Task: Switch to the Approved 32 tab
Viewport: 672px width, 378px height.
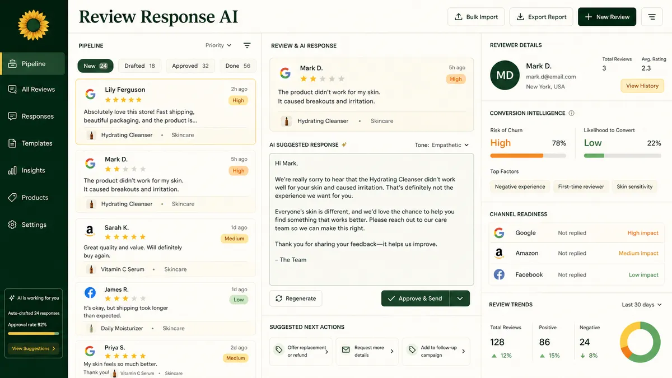Action: [x=190, y=66]
